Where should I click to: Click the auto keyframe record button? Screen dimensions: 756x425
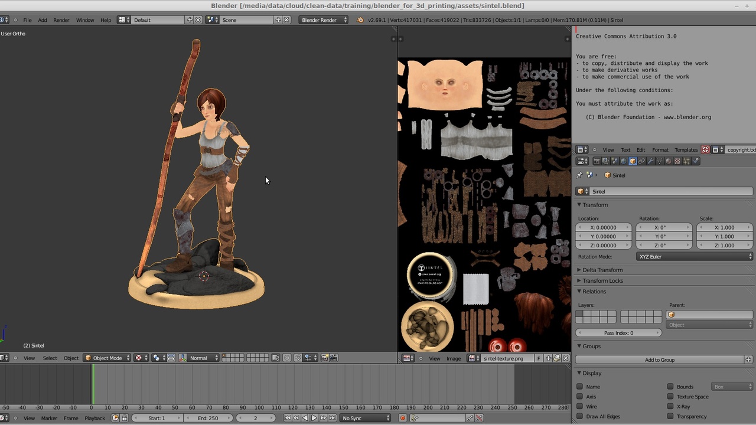tap(403, 418)
